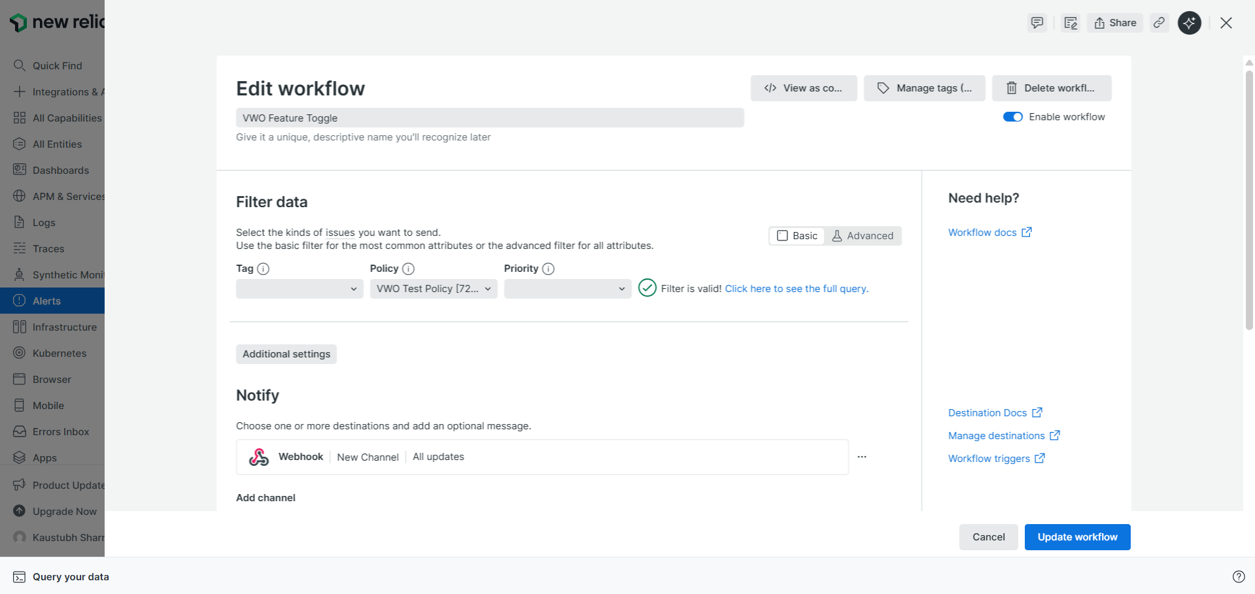
Task: Open the VWO Test Policy dropdown
Action: click(434, 289)
